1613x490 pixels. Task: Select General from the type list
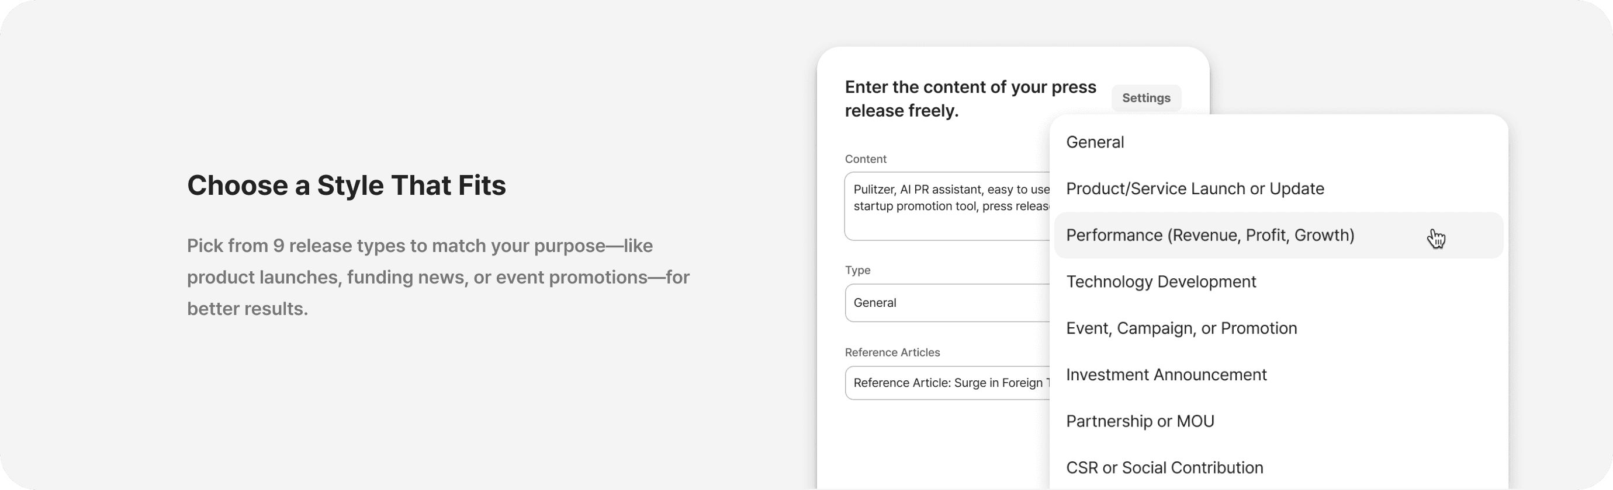tap(1095, 142)
